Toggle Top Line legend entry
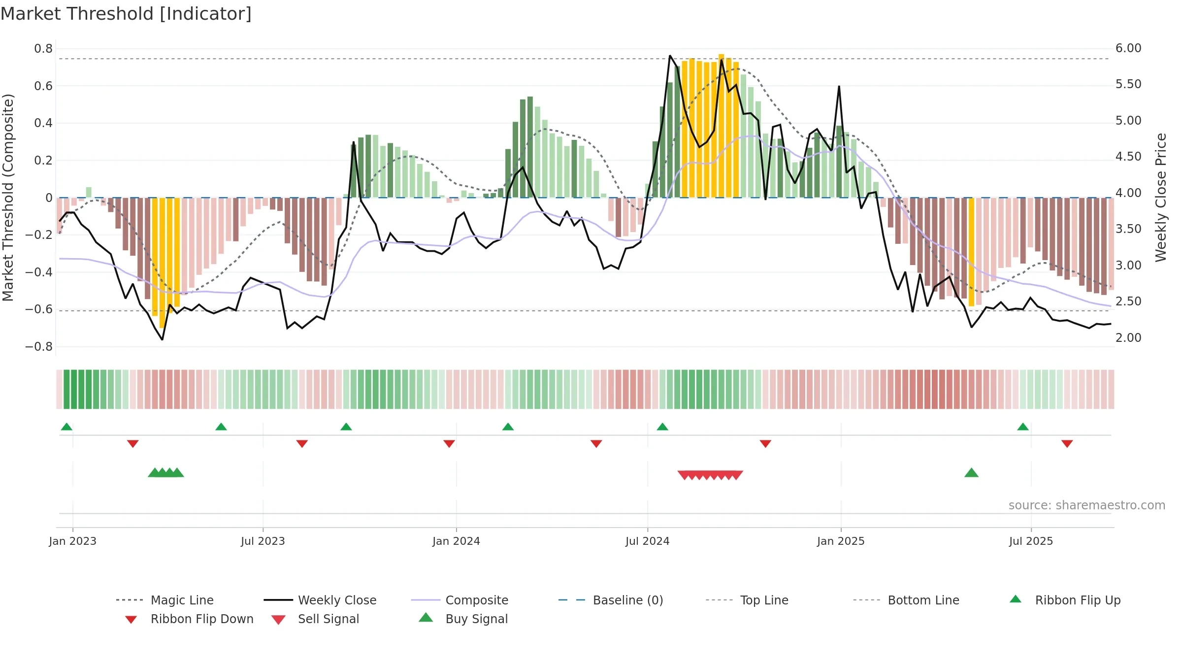This screenshot has height=665, width=1182. (x=747, y=600)
